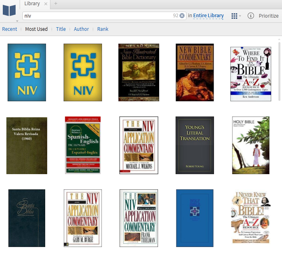Change view using the grid tiles icon
Screen dimensions: 282x253
pyautogui.click(x=234, y=16)
